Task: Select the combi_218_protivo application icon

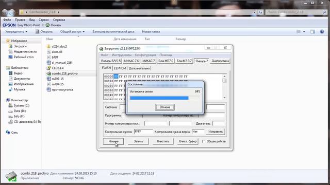Action: tap(49, 73)
